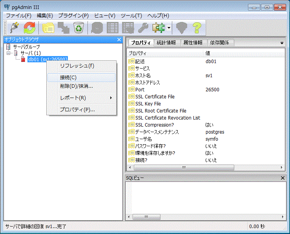Select the ホストアドレス property row
290x234 pixels.
[x=206, y=83]
